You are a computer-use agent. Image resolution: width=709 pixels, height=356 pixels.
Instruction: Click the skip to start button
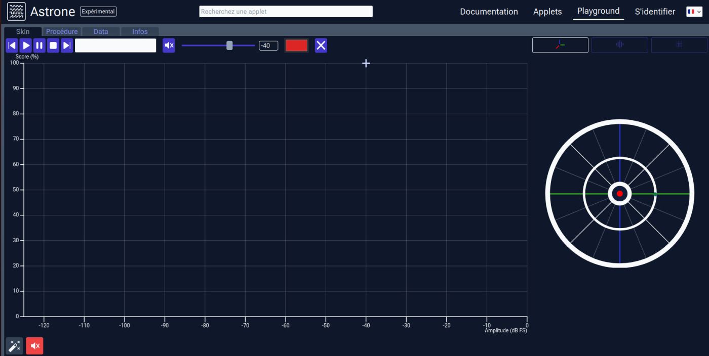(12, 46)
